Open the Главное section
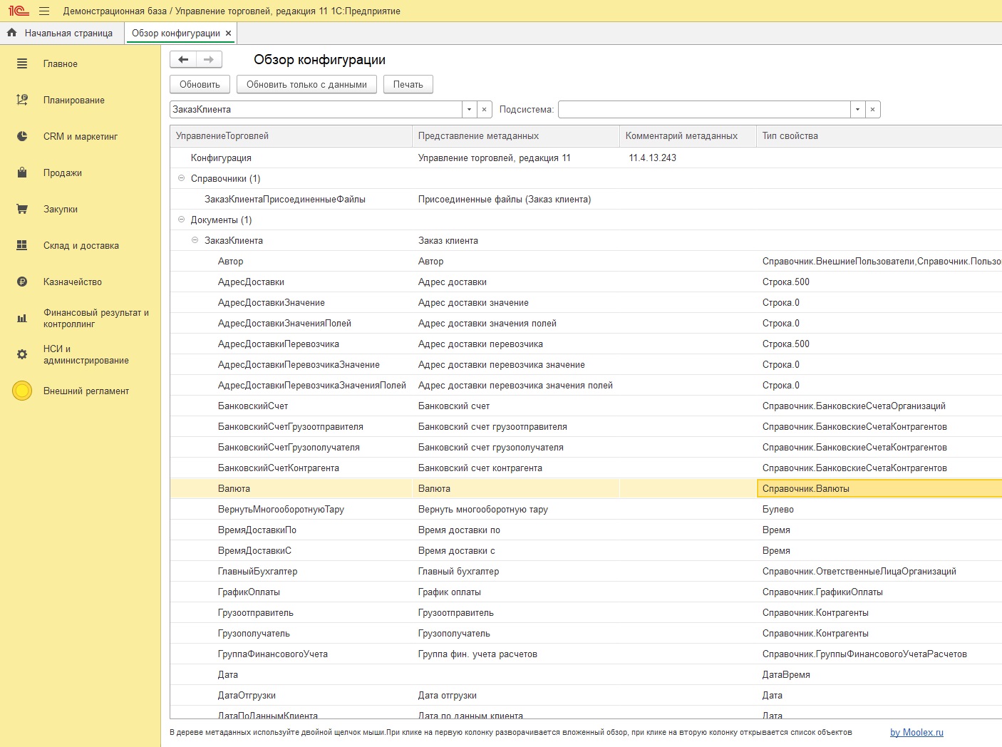 (61, 63)
